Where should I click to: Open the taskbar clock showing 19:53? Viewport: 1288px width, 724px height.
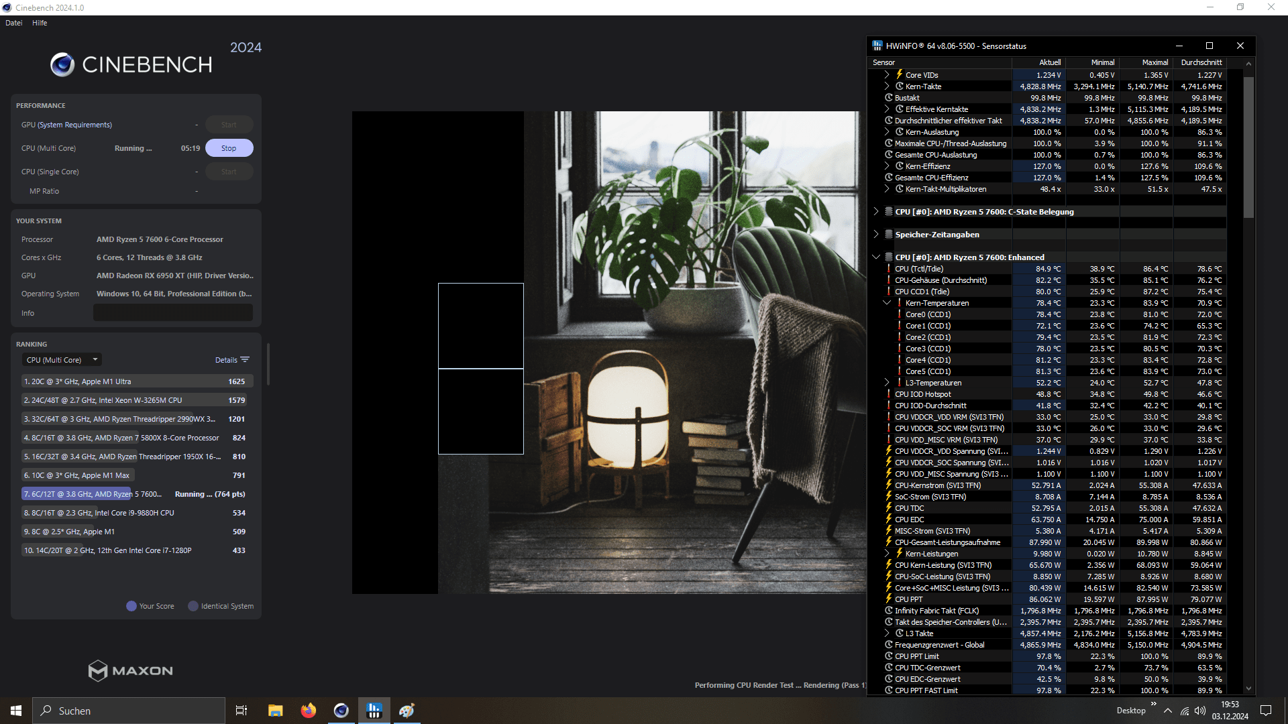click(x=1230, y=711)
